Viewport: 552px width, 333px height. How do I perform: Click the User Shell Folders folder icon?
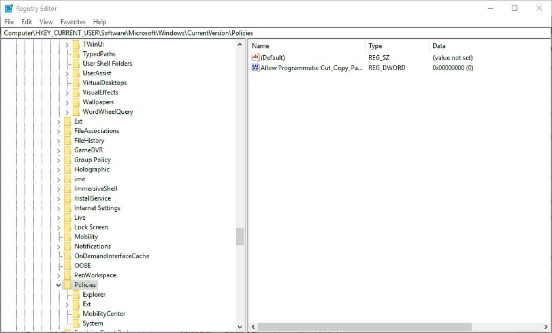pos(76,63)
